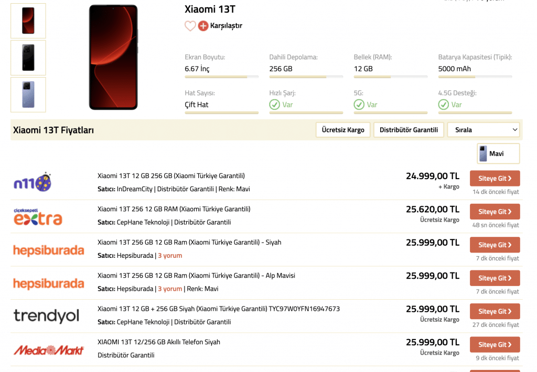Select the black back-view phone thumbnail
This screenshot has width=537, height=372.
[28, 58]
